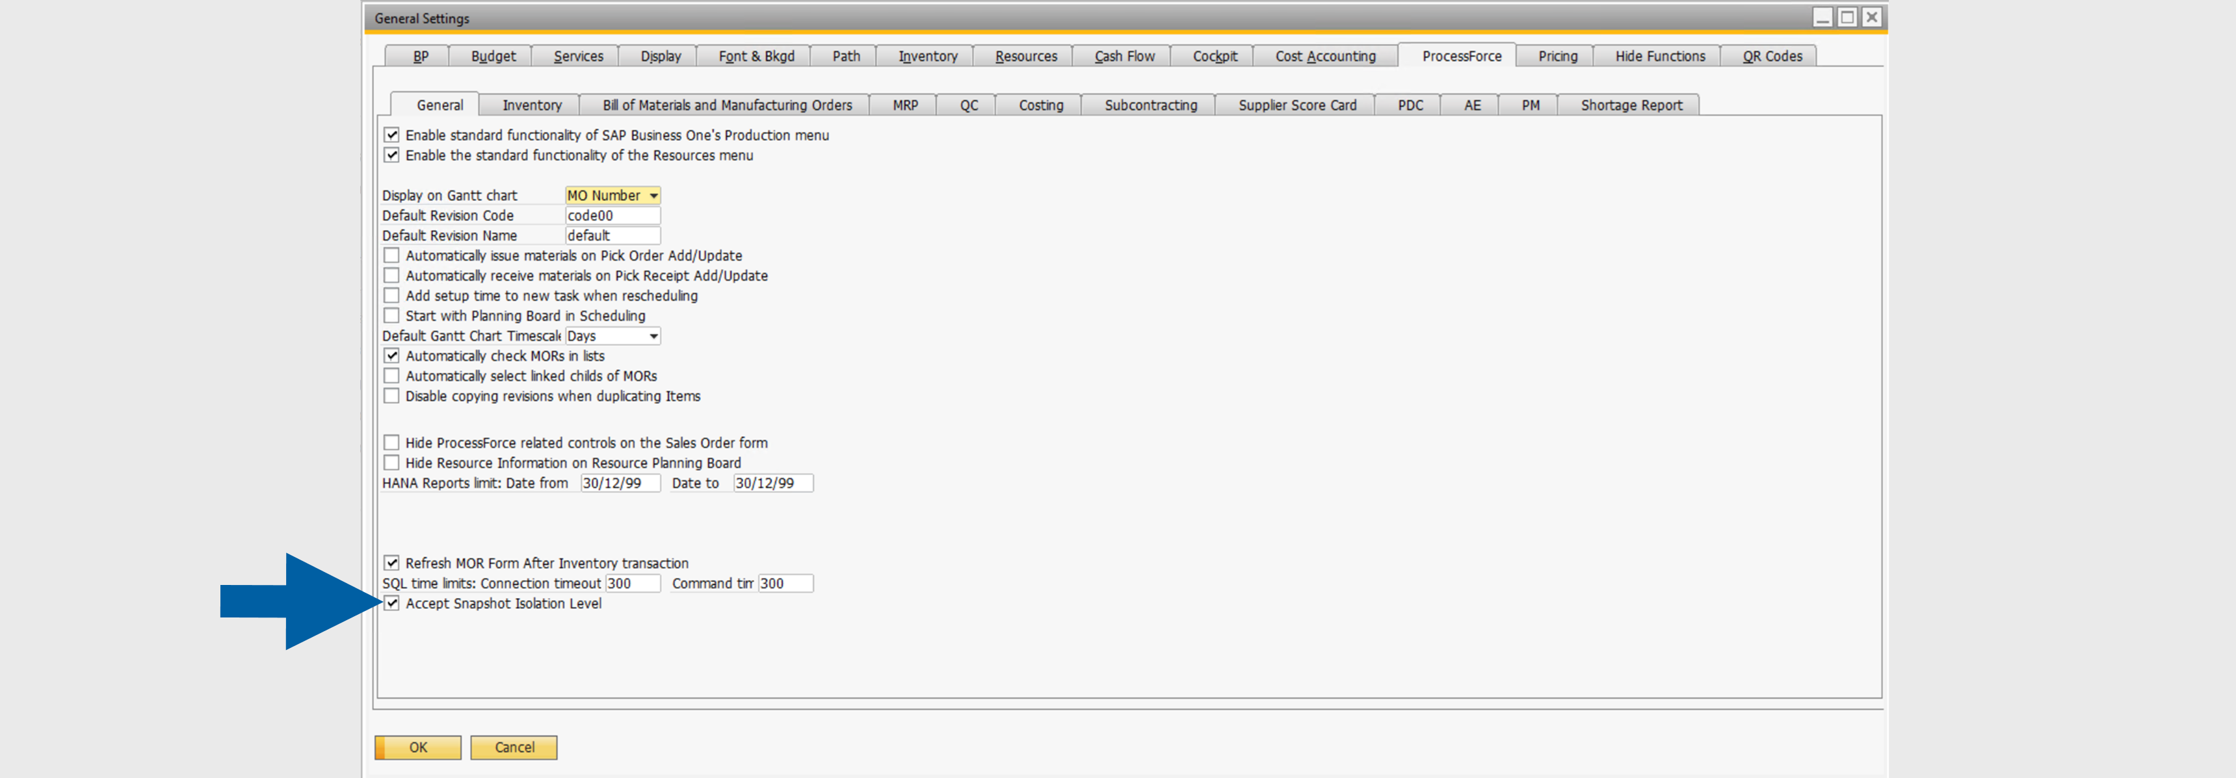Enable Hide ProcessForce related controls on Sales Order form

point(391,443)
